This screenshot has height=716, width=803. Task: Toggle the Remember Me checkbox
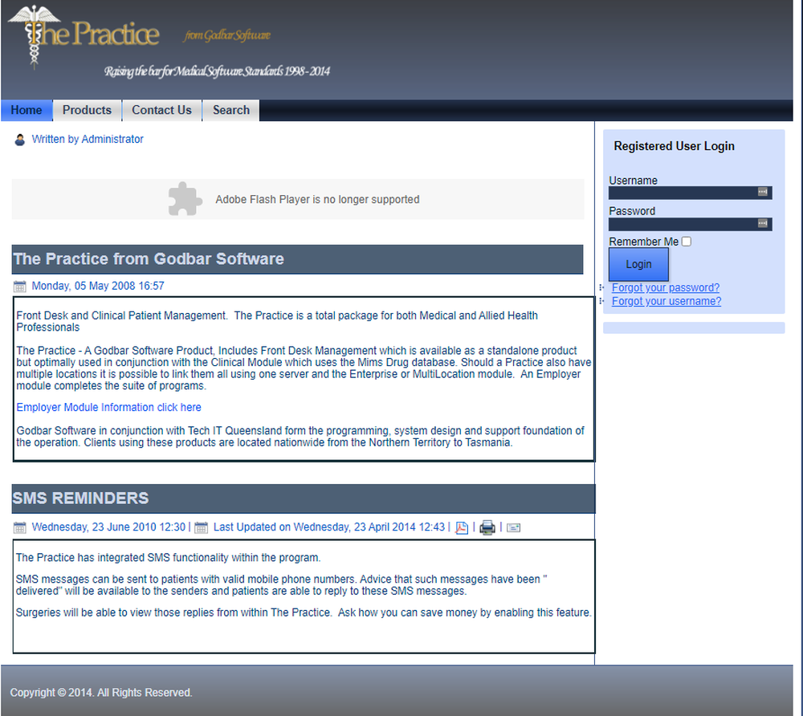(687, 242)
